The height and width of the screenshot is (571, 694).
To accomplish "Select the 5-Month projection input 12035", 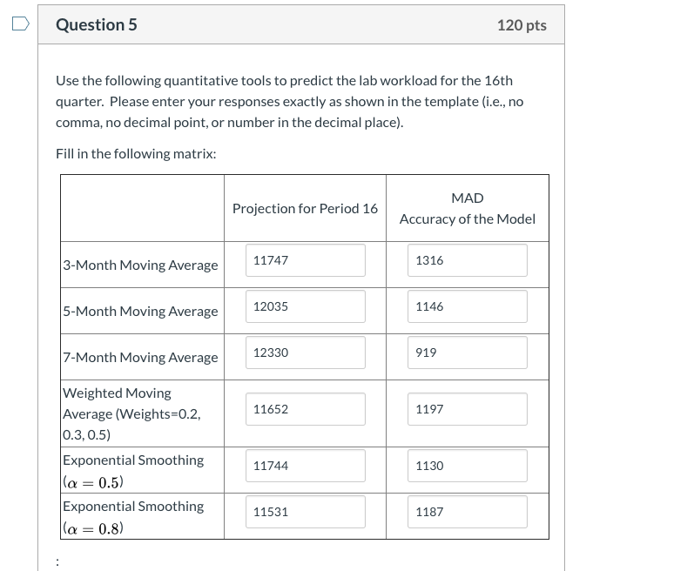I will point(306,306).
